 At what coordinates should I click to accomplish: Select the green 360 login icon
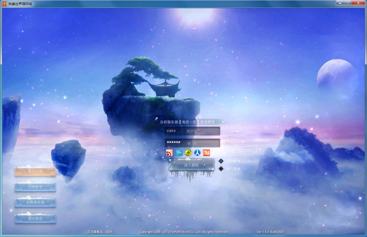tap(188, 153)
